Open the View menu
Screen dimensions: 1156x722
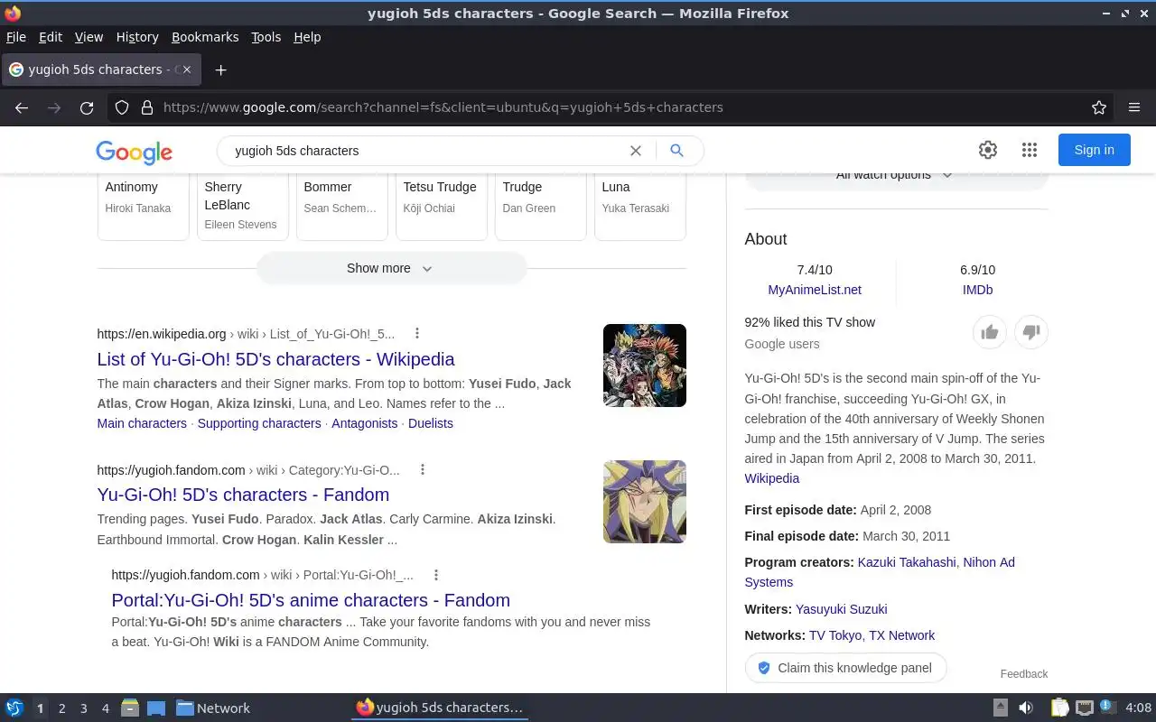coord(89,37)
